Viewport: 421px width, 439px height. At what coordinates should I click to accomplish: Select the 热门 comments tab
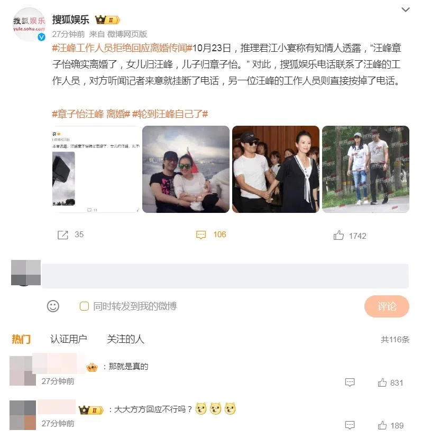[x=21, y=339]
